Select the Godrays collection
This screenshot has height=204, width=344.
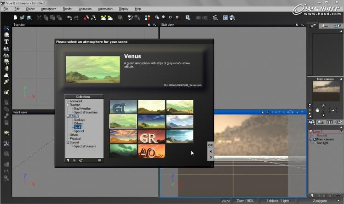pos(80,120)
